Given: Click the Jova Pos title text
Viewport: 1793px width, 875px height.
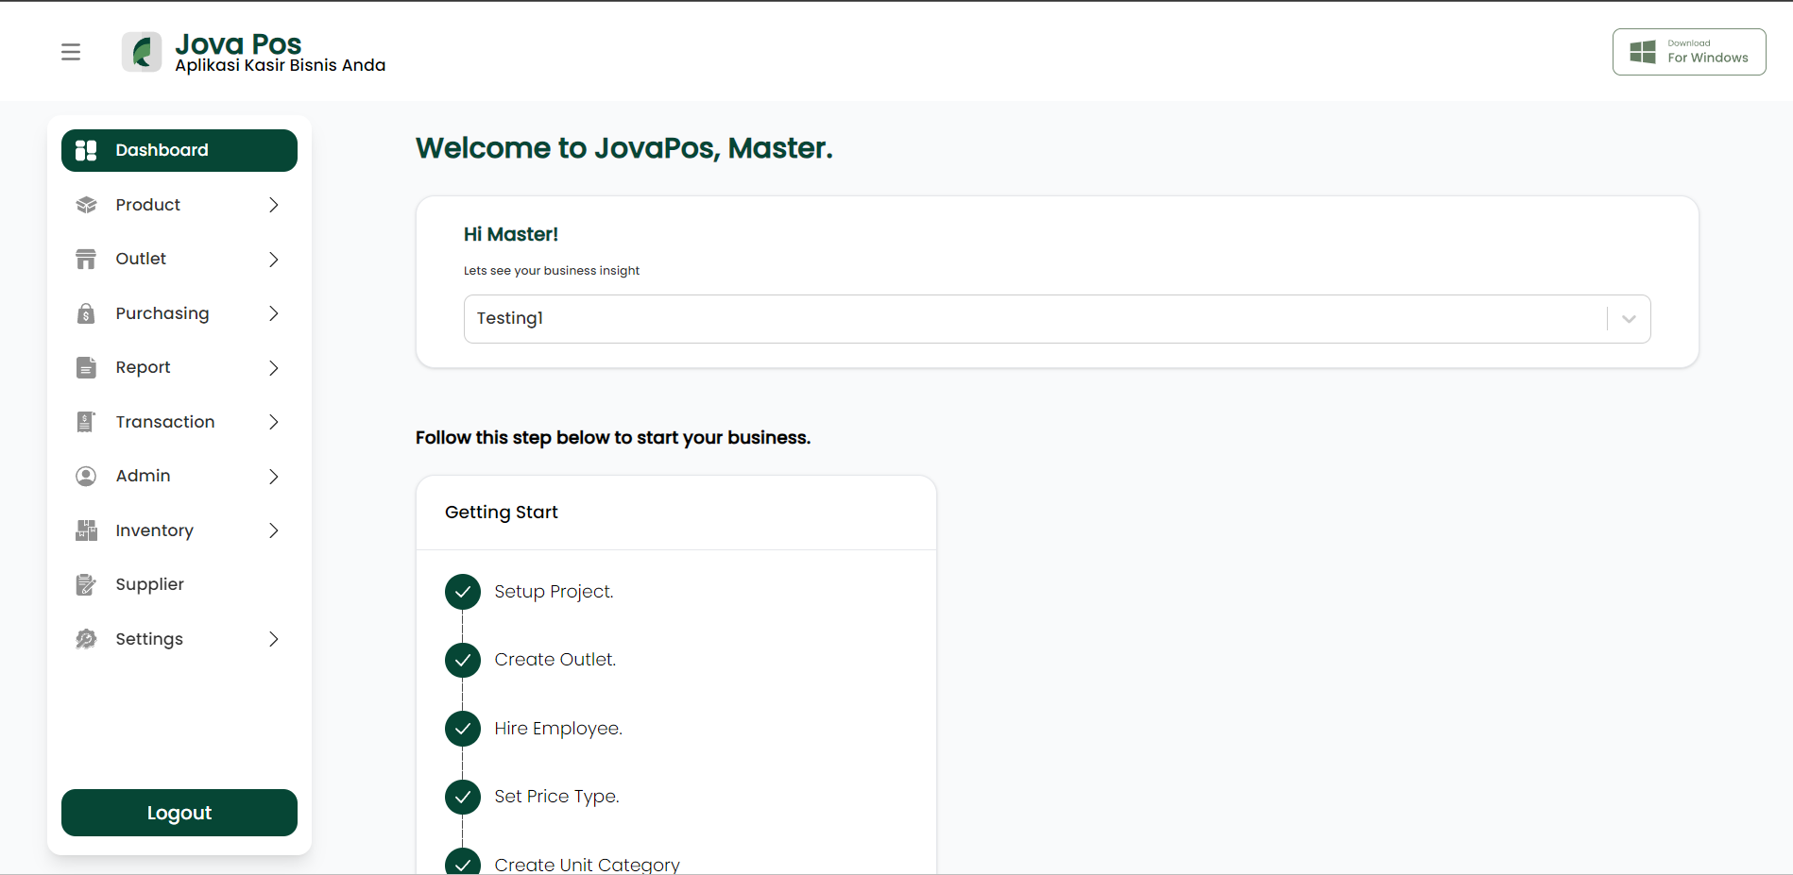Looking at the screenshot, I should [238, 43].
